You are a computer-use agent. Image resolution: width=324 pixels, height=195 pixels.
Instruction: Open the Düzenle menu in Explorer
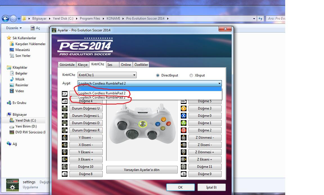pyautogui.click(x=14, y=28)
